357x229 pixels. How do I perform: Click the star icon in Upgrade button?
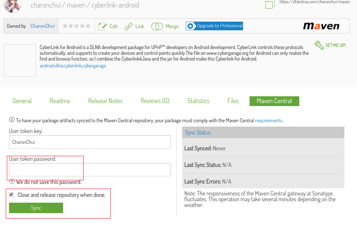[190, 26]
